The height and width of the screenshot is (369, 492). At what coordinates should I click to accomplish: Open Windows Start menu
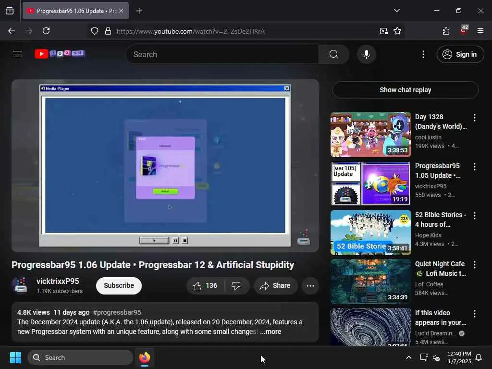(15, 357)
